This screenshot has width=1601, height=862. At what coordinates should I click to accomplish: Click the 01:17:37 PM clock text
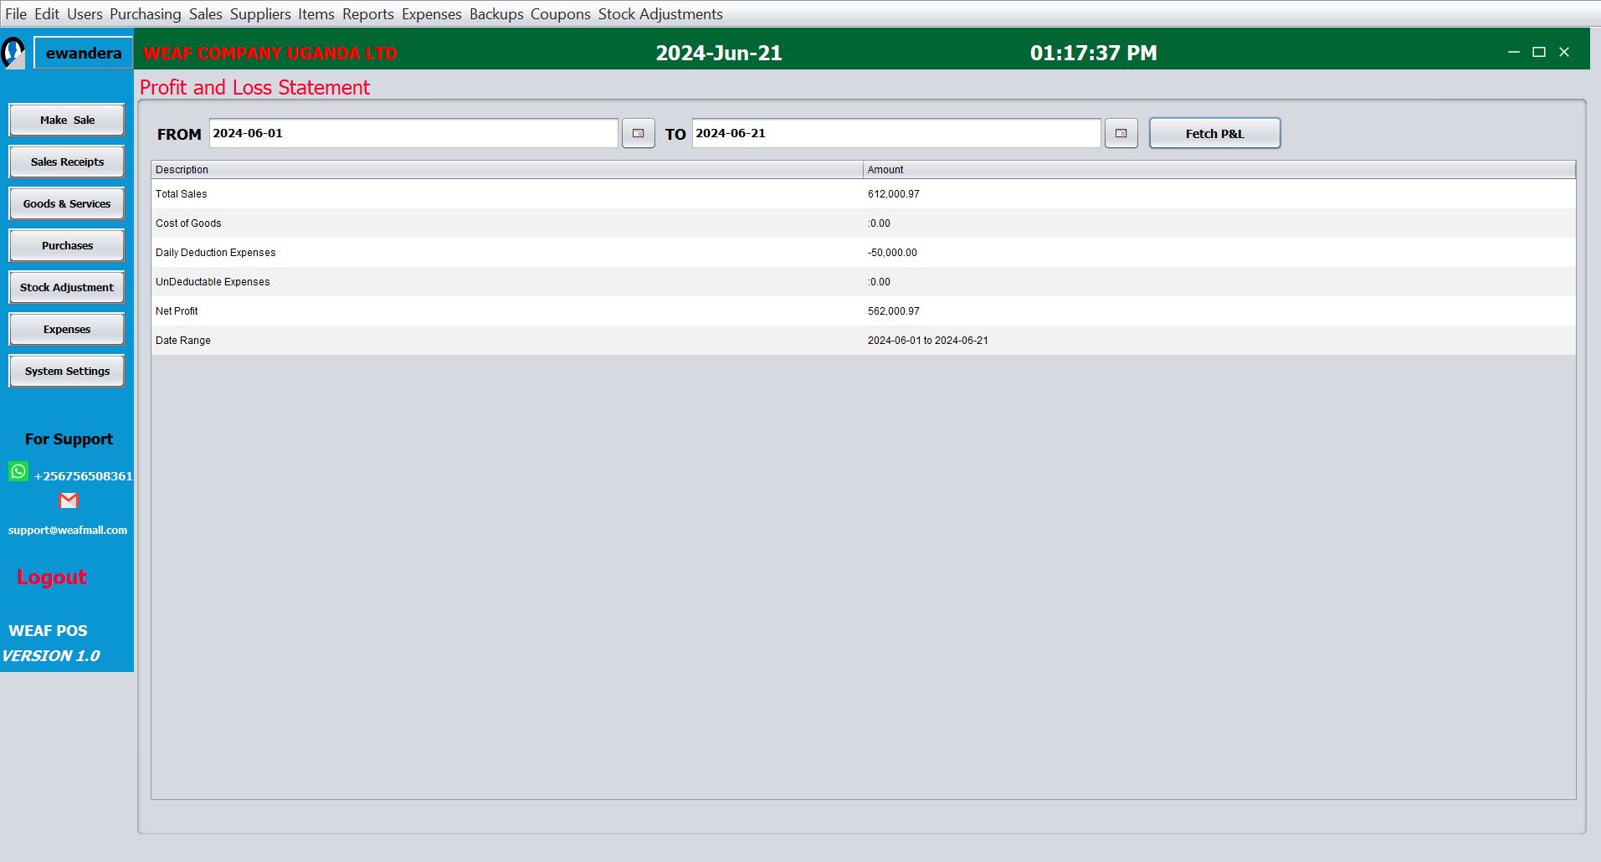[x=1093, y=53]
